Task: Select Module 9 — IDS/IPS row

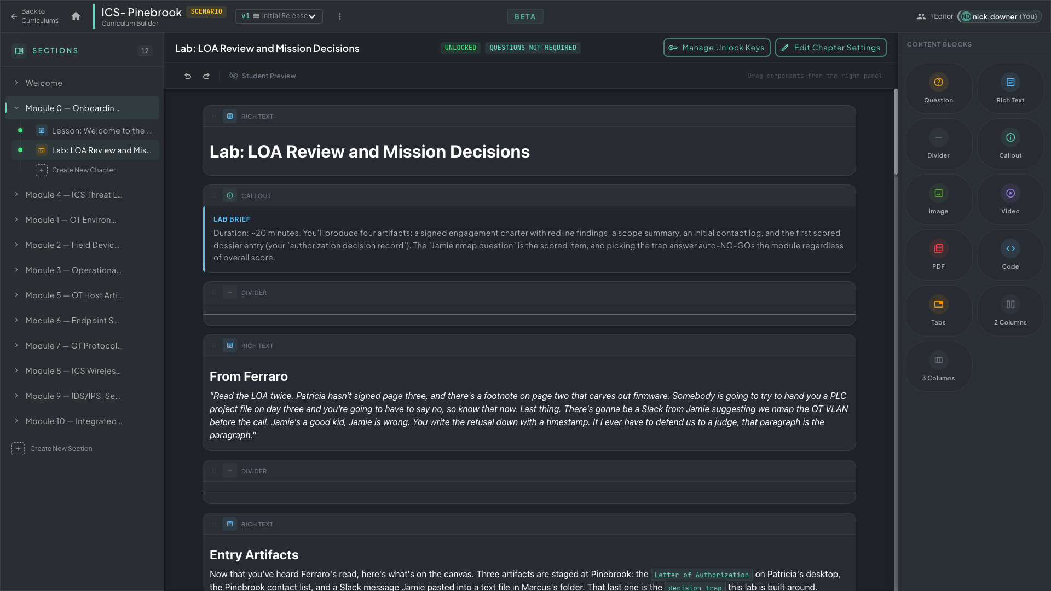Action: coord(82,396)
